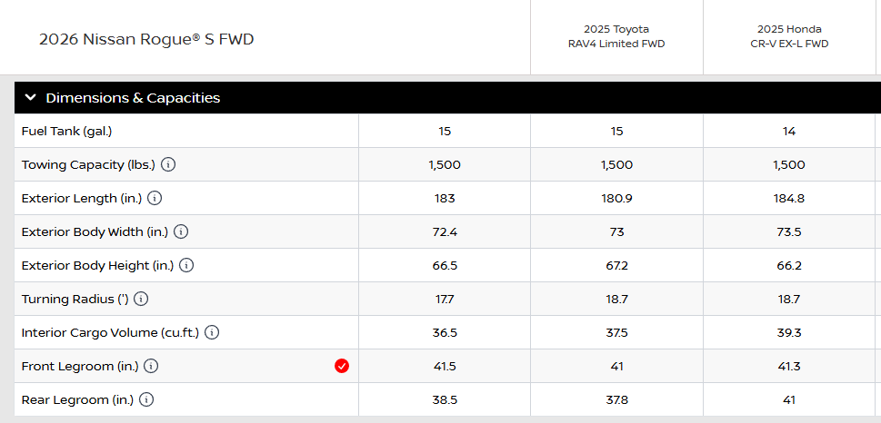Select the 2025 Toyota RAV4 Limited FWD column
This screenshot has width=881, height=423.
pyautogui.click(x=616, y=37)
